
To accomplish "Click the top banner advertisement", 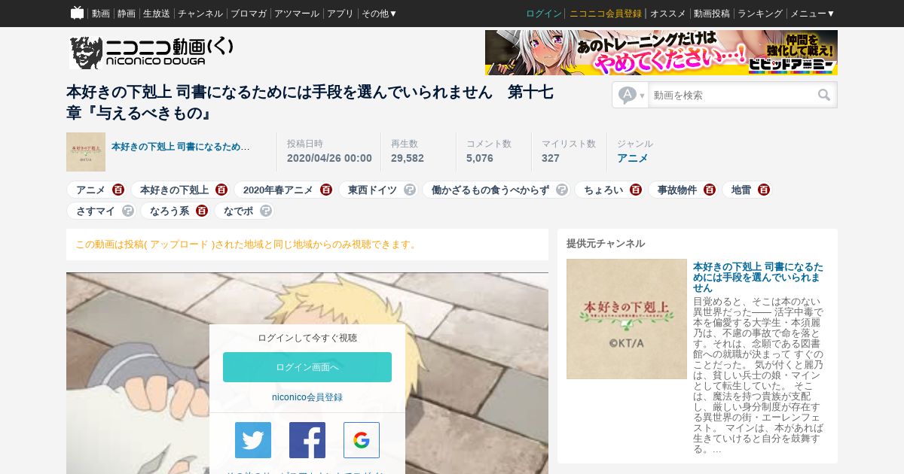I will (661, 53).
